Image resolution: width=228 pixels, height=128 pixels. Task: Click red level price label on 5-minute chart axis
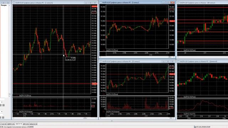point(172,21)
